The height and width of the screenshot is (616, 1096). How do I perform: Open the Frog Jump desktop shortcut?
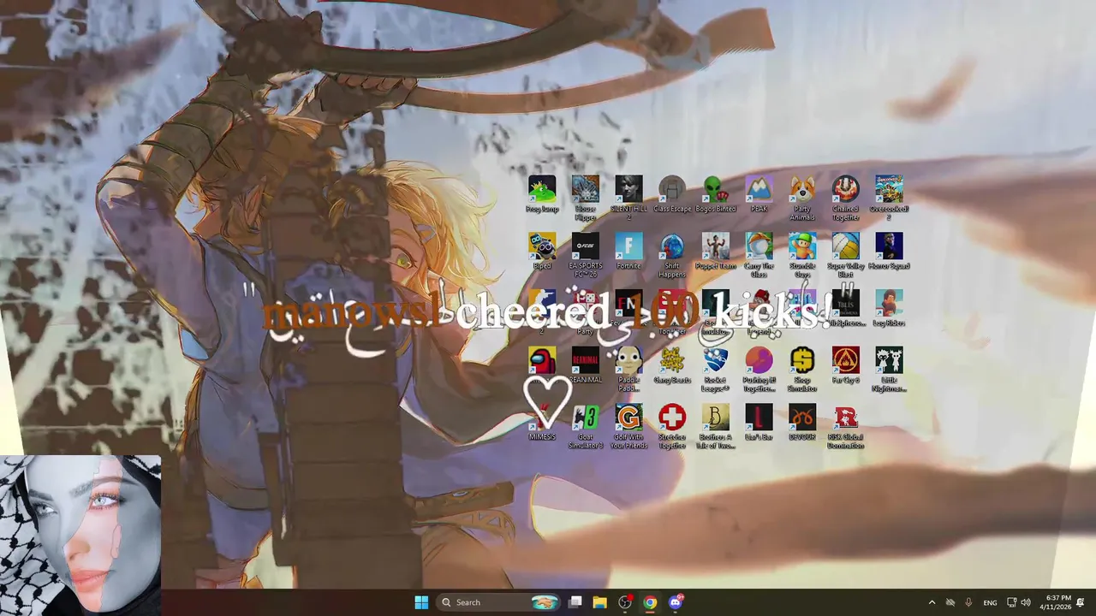[x=542, y=194]
